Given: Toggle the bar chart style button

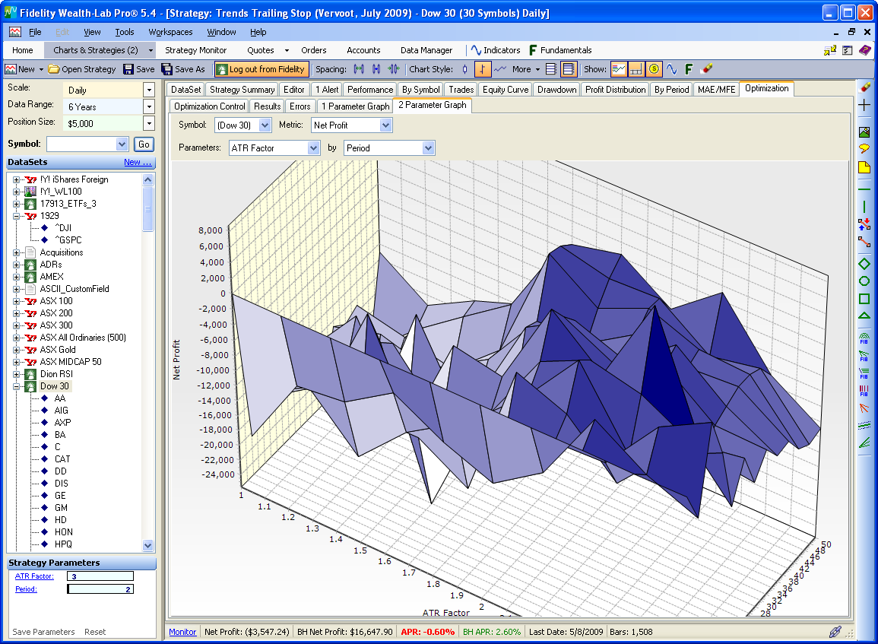Looking at the screenshot, I should coord(483,69).
